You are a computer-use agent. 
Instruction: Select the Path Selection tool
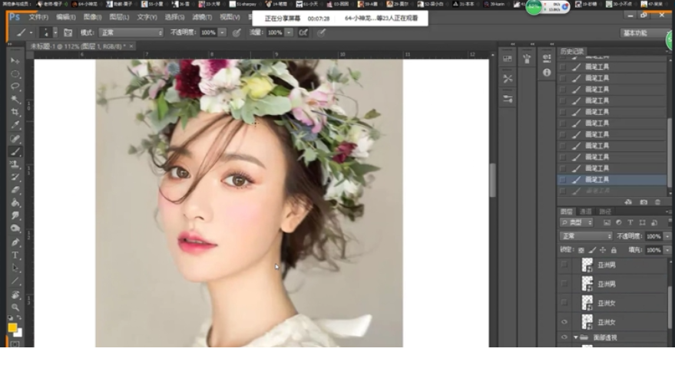15,268
